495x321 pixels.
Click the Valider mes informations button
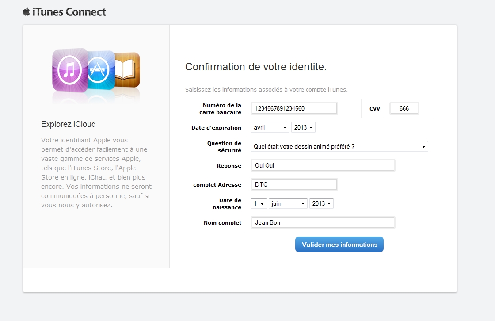point(339,245)
